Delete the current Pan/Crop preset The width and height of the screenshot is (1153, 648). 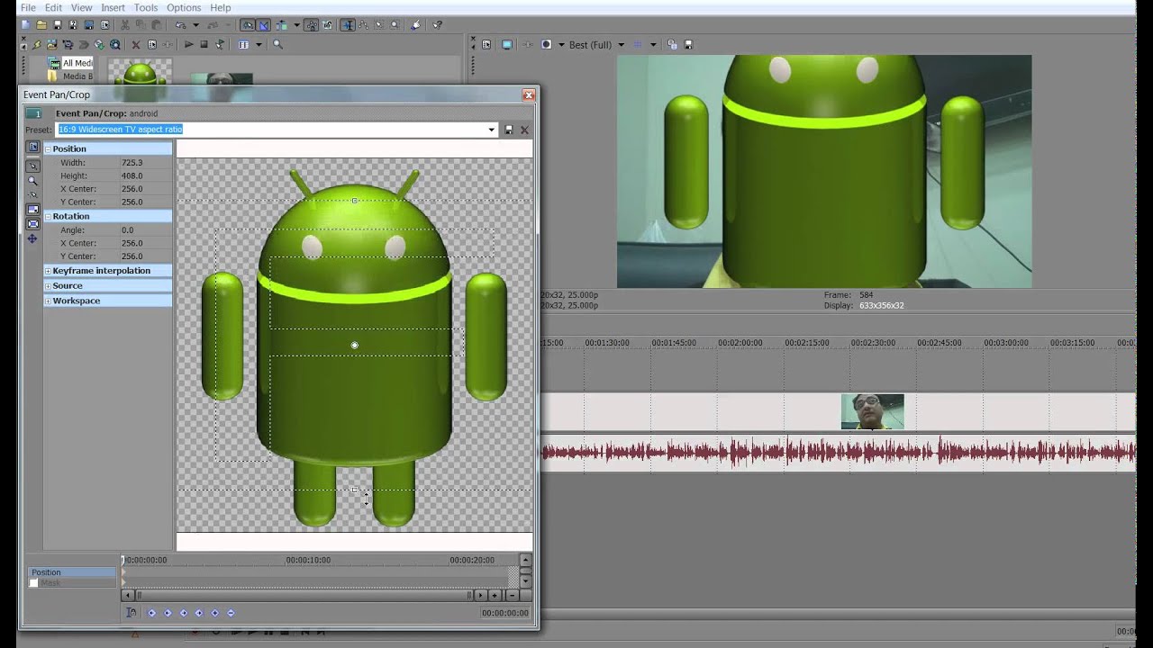(x=524, y=130)
